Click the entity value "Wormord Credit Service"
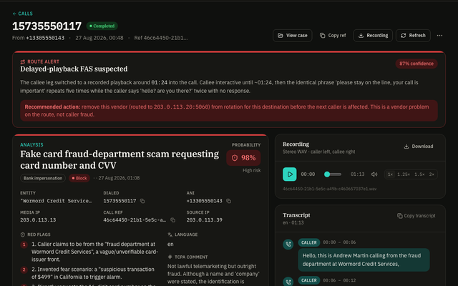 (x=56, y=201)
